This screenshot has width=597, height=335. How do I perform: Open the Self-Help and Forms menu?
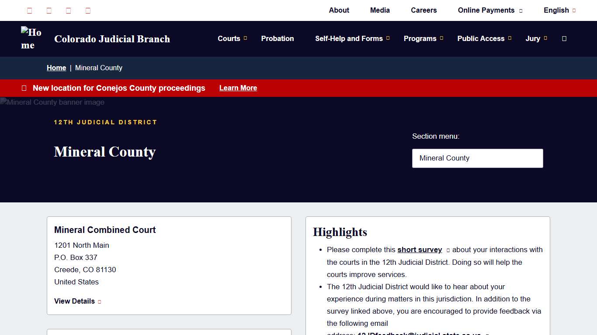[348, 39]
